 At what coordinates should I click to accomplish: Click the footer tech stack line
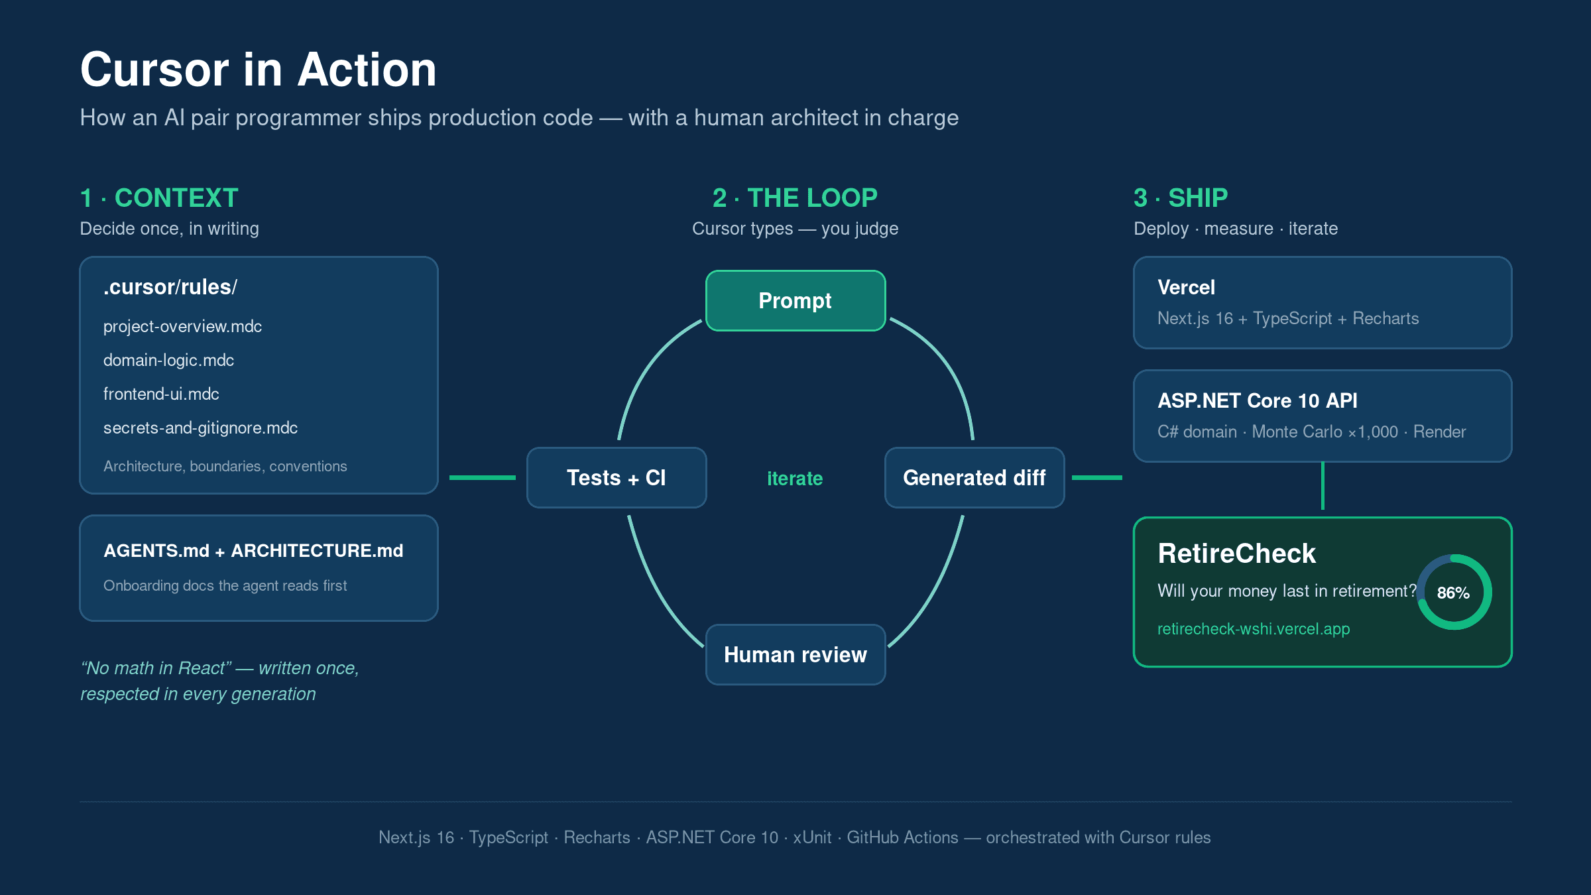795,837
